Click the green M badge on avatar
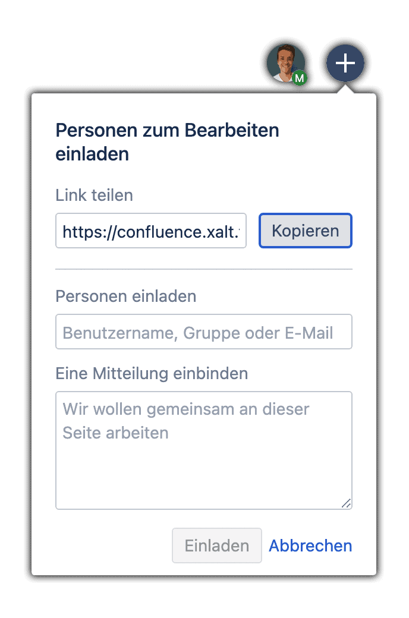This screenshot has height=618, width=409. pyautogui.click(x=300, y=78)
